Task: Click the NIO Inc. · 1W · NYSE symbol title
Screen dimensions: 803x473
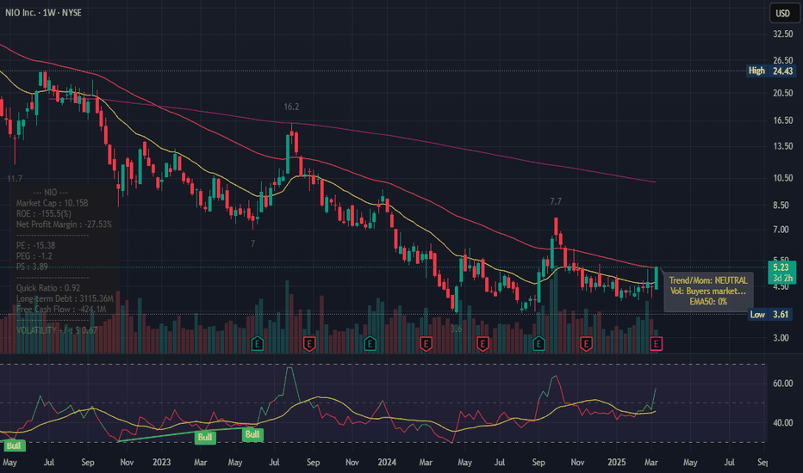Action: coord(44,13)
